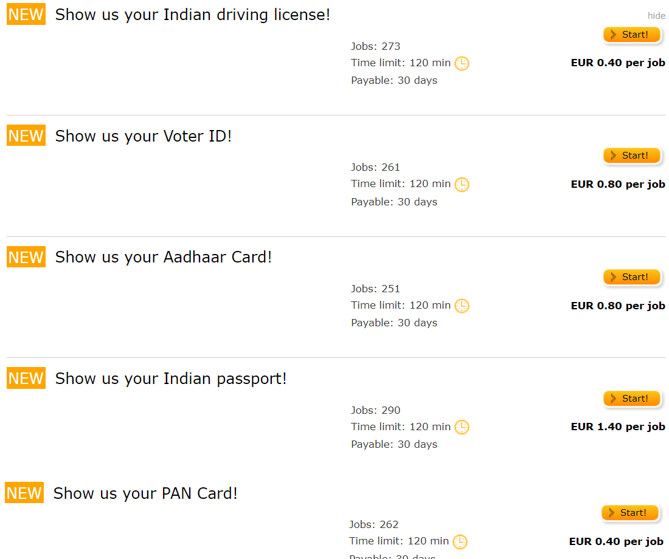The image size is (669, 559).
Task: Open 'Show us your Indian driving license!' title
Action: [192, 15]
